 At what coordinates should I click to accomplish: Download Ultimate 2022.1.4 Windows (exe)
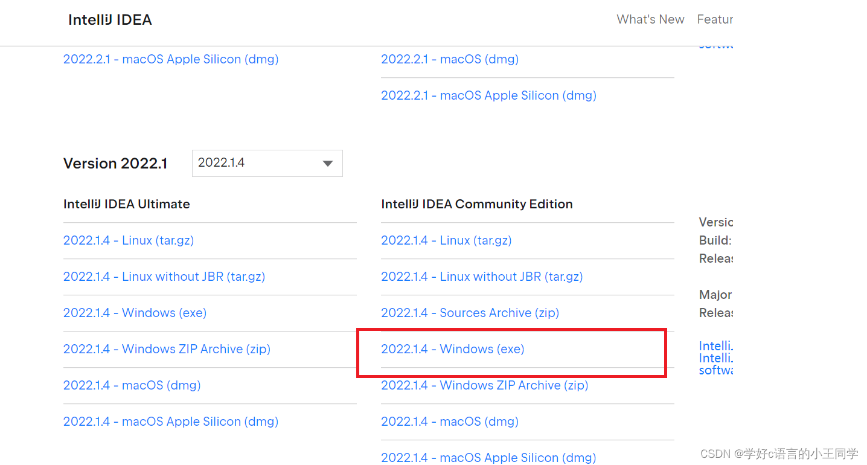135,313
